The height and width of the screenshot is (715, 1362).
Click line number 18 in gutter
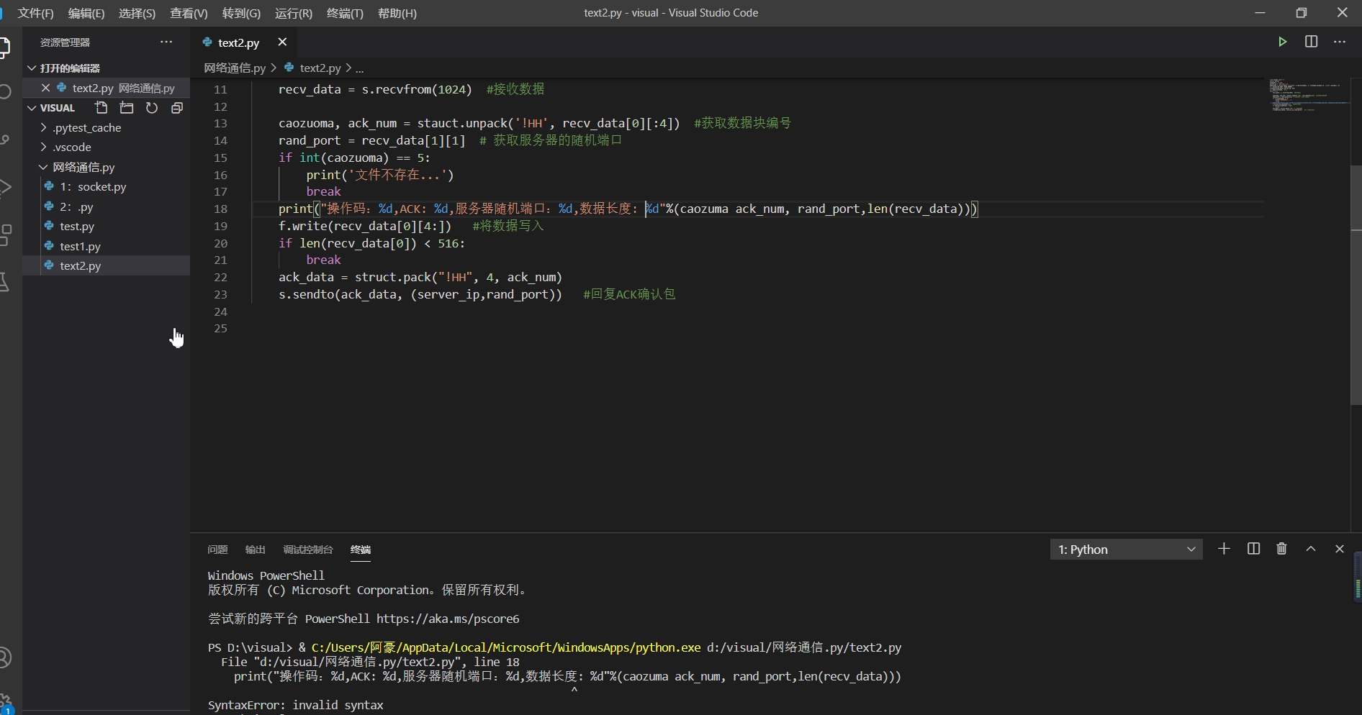pyautogui.click(x=220, y=209)
